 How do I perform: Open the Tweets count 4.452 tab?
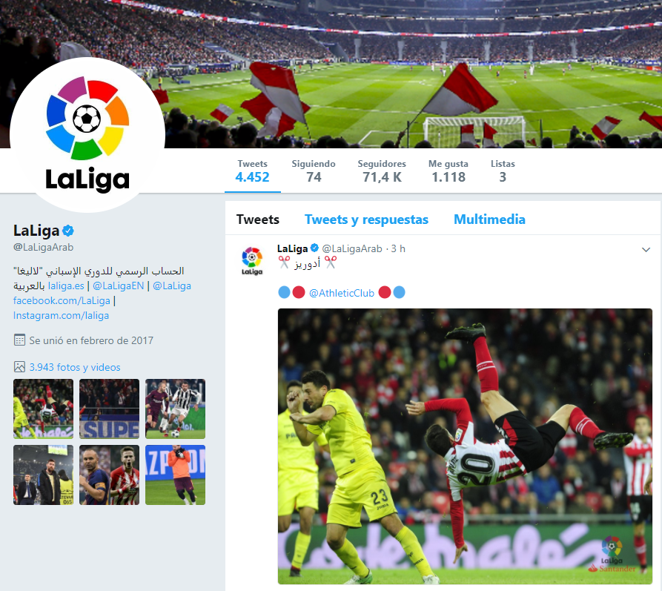point(253,171)
